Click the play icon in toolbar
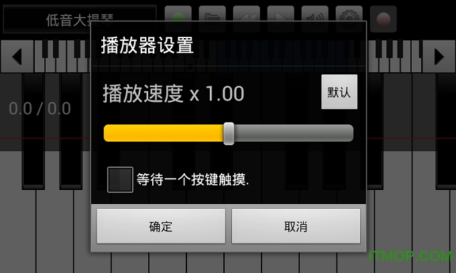This screenshot has height=273, width=456. click(x=280, y=19)
